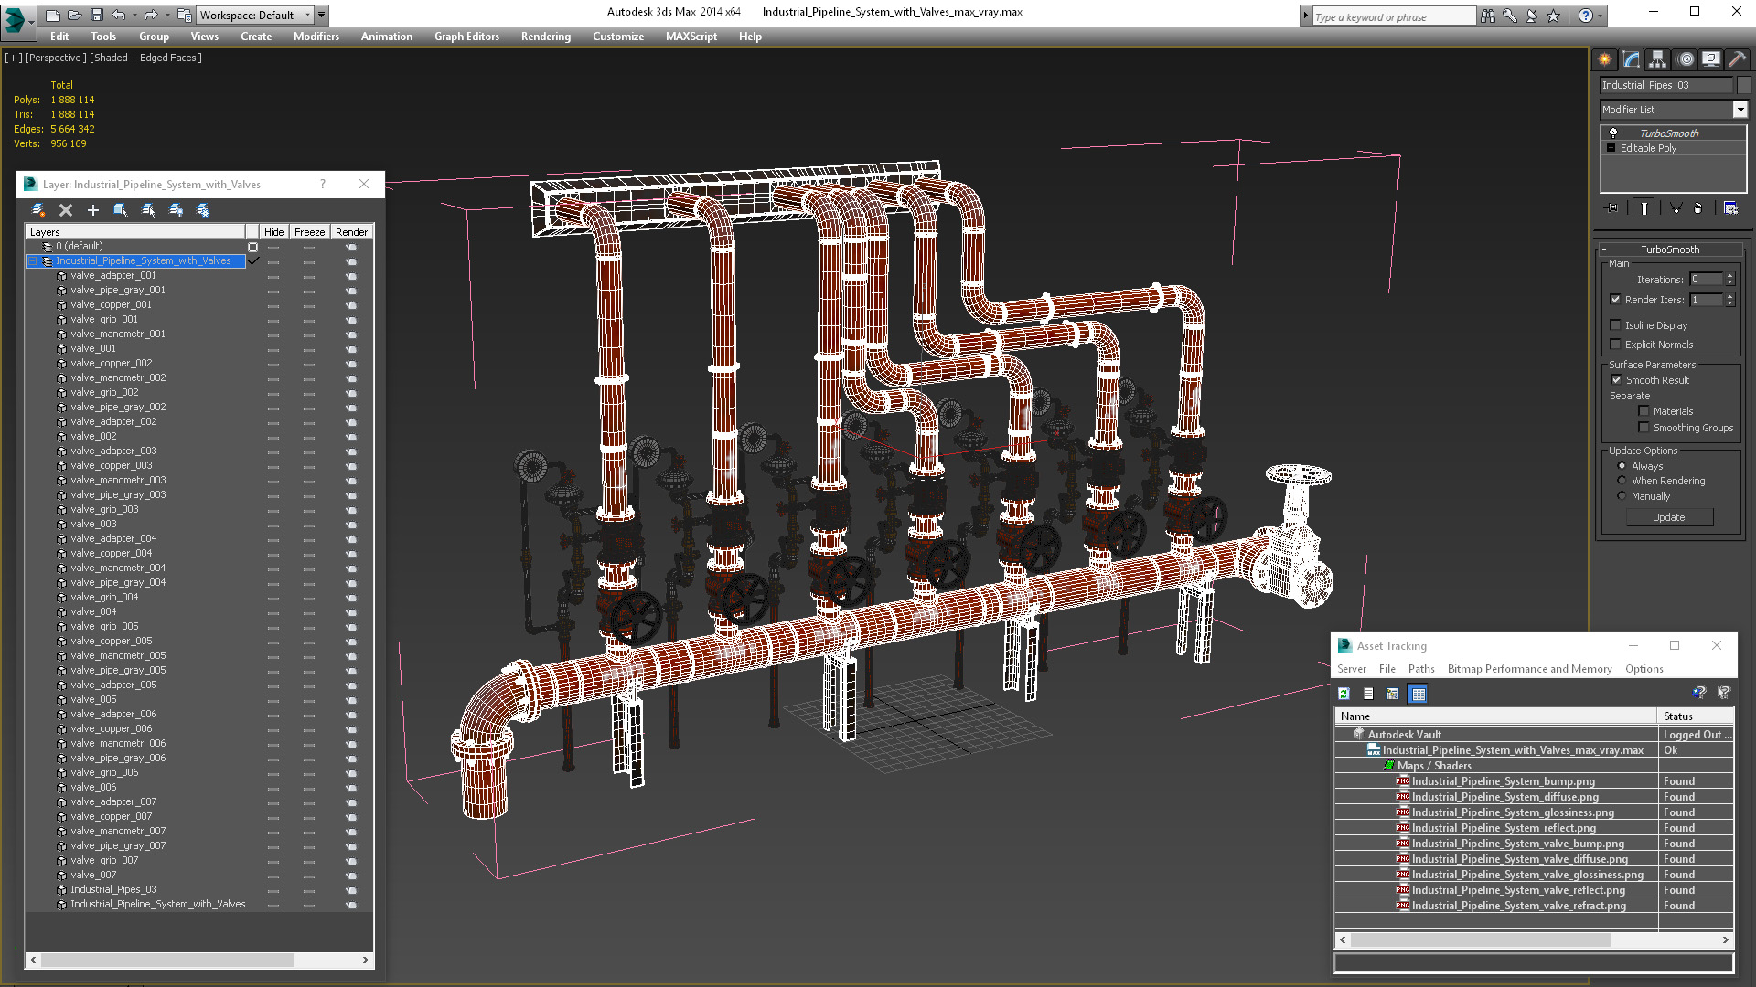The image size is (1756, 987).
Task: Click the Hide column header in Layer dialog
Action: coord(273,232)
